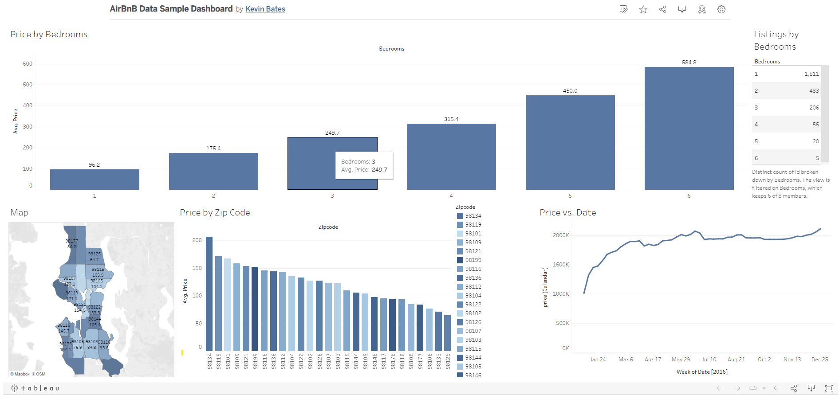Select the 4 bedroom bar labeled 315.4
Image resolution: width=839 pixels, height=395 pixels.
[451, 156]
